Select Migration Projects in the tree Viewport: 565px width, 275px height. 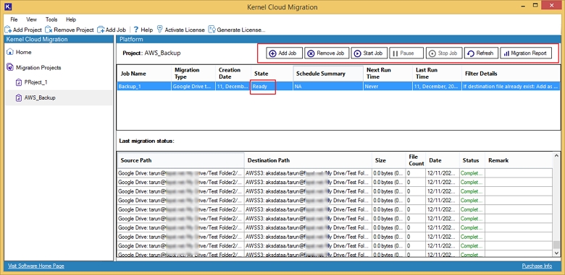[38, 68]
